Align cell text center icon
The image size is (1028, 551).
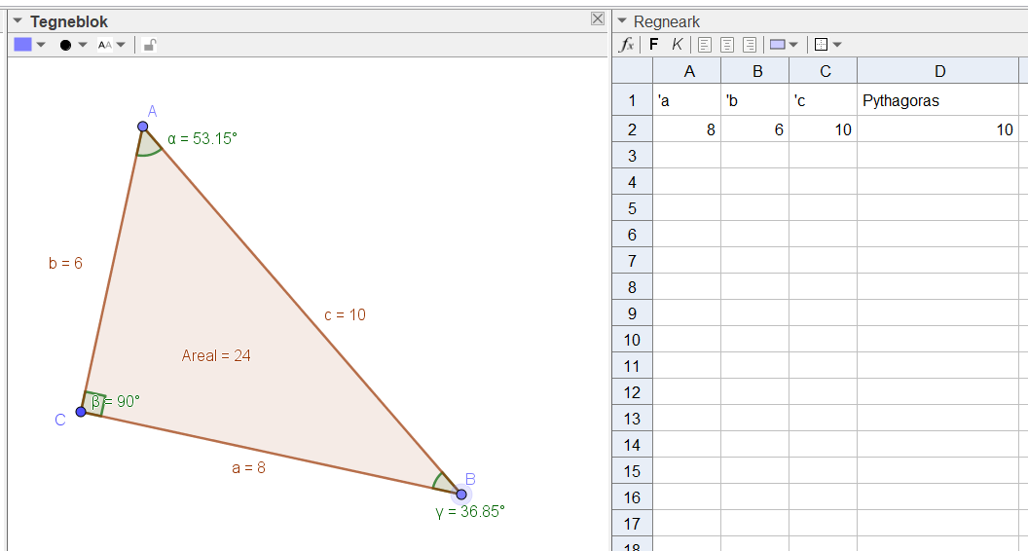[727, 45]
